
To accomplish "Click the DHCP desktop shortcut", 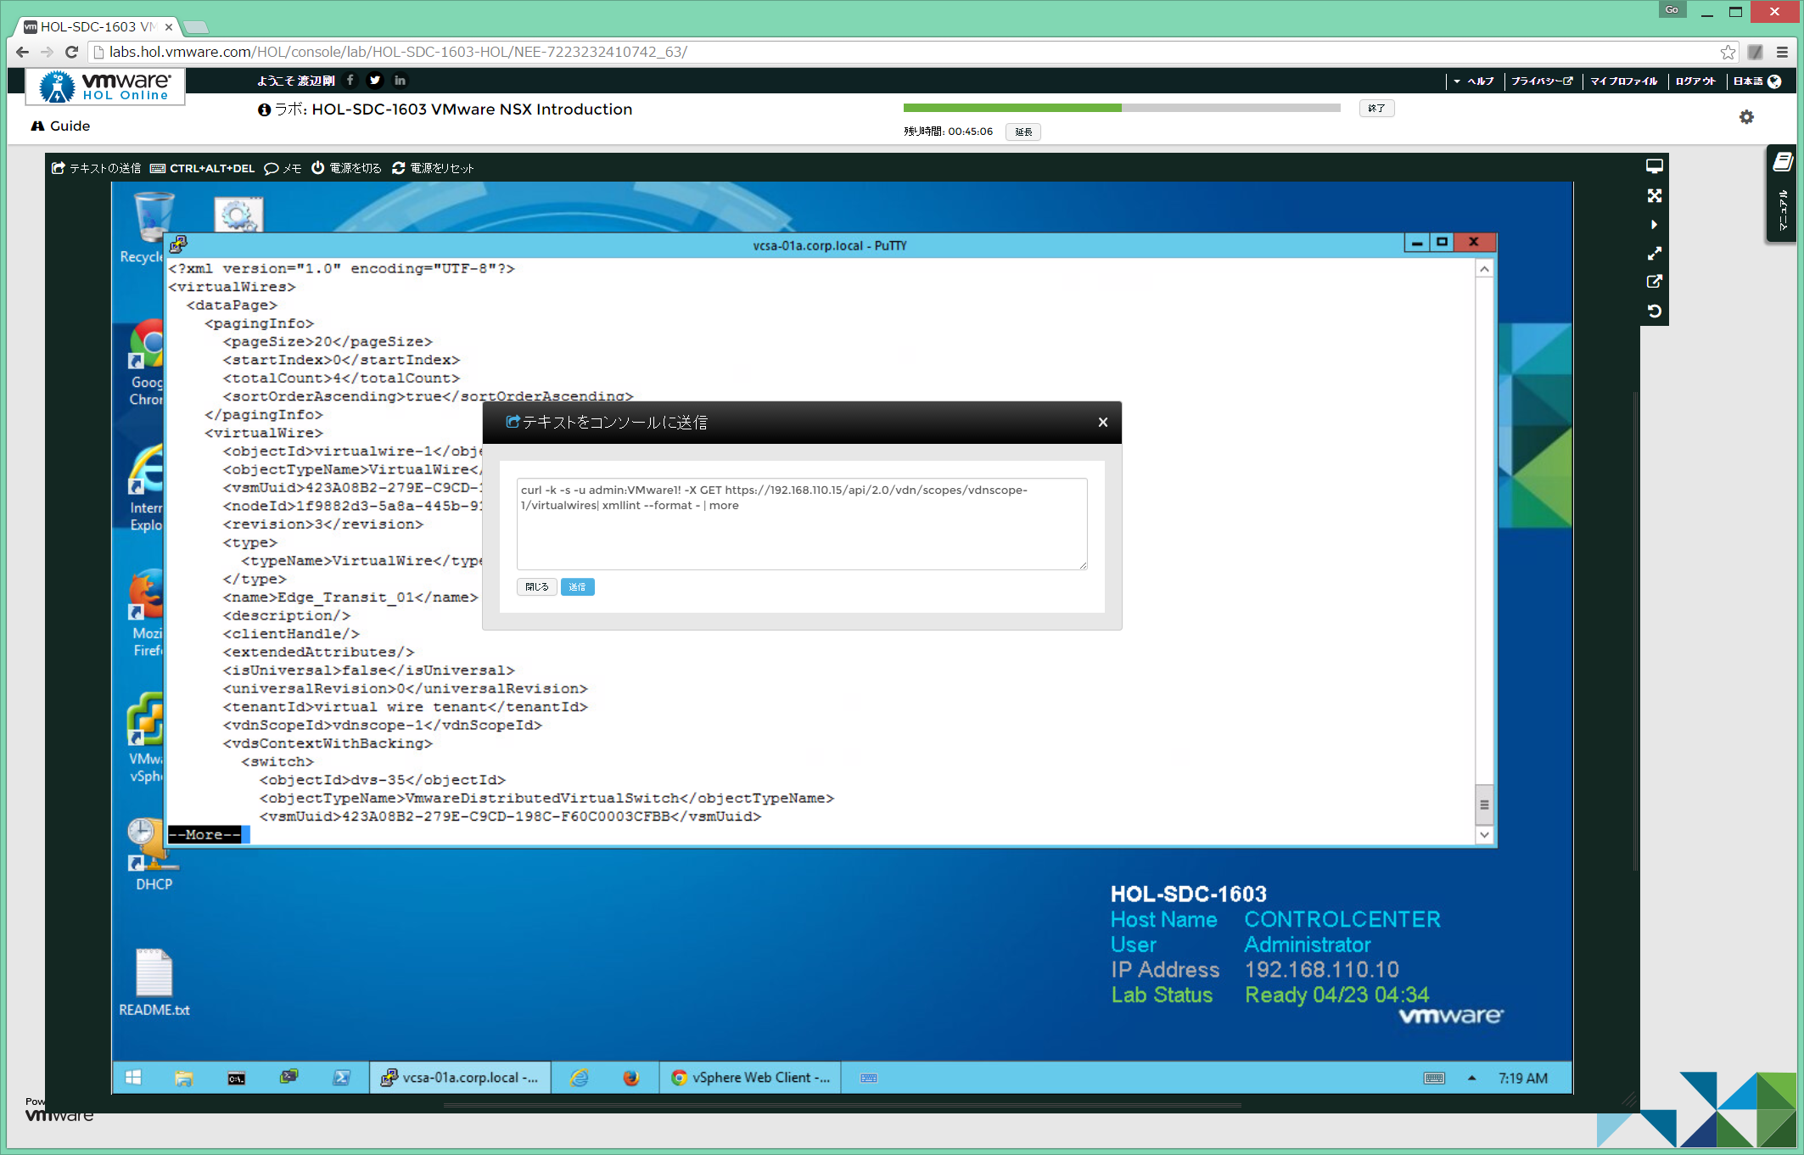I will click(154, 855).
